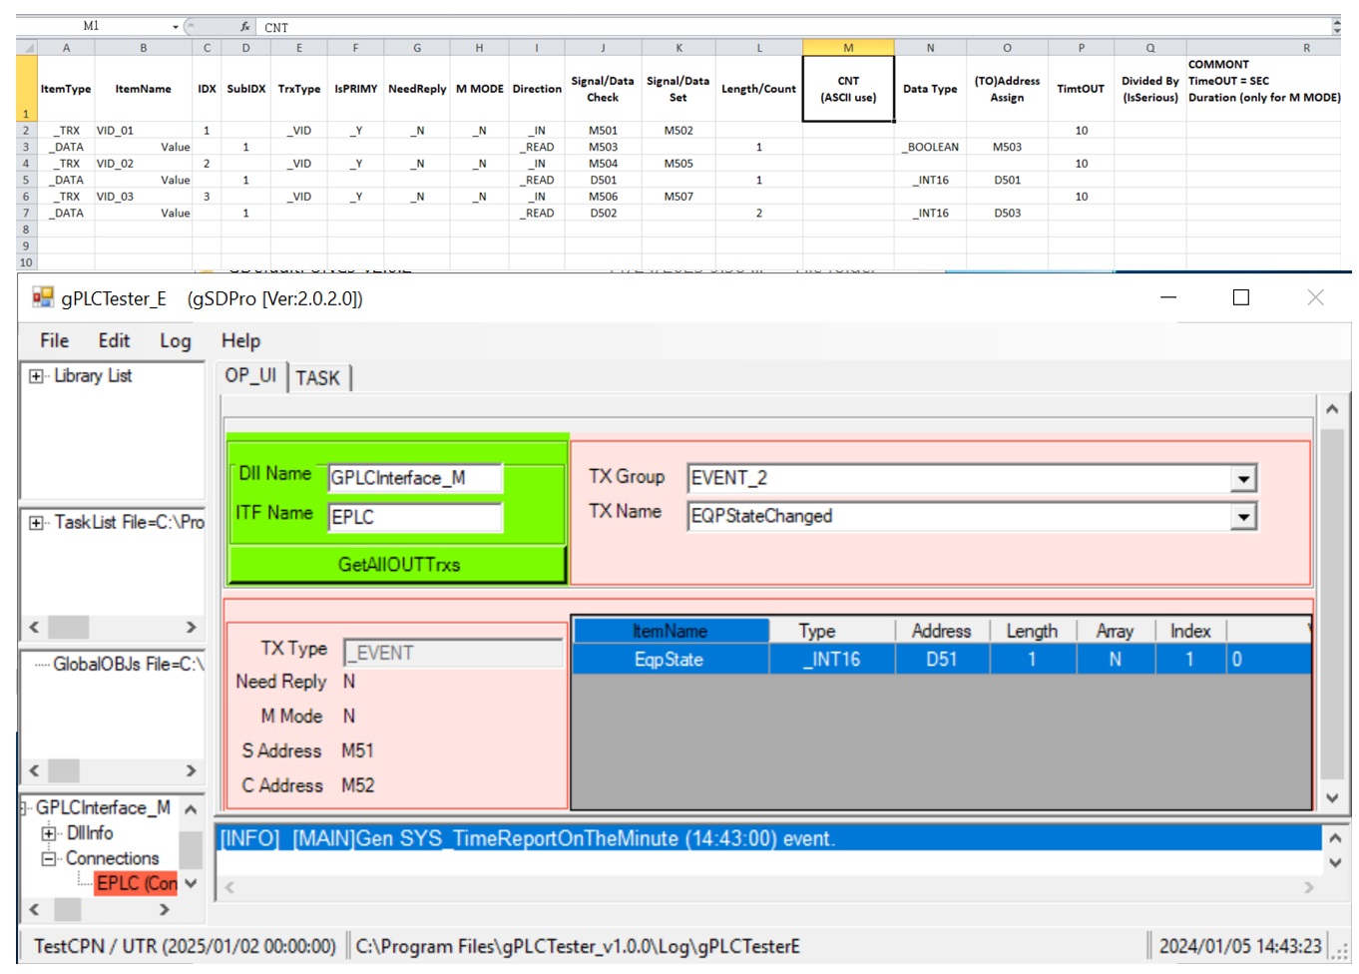
Task: Click the Length column header in item table
Action: click(1032, 632)
